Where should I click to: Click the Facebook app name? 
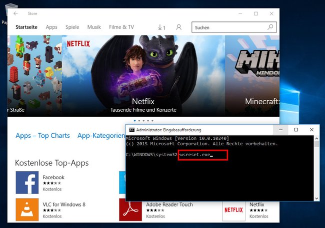tap(53, 177)
